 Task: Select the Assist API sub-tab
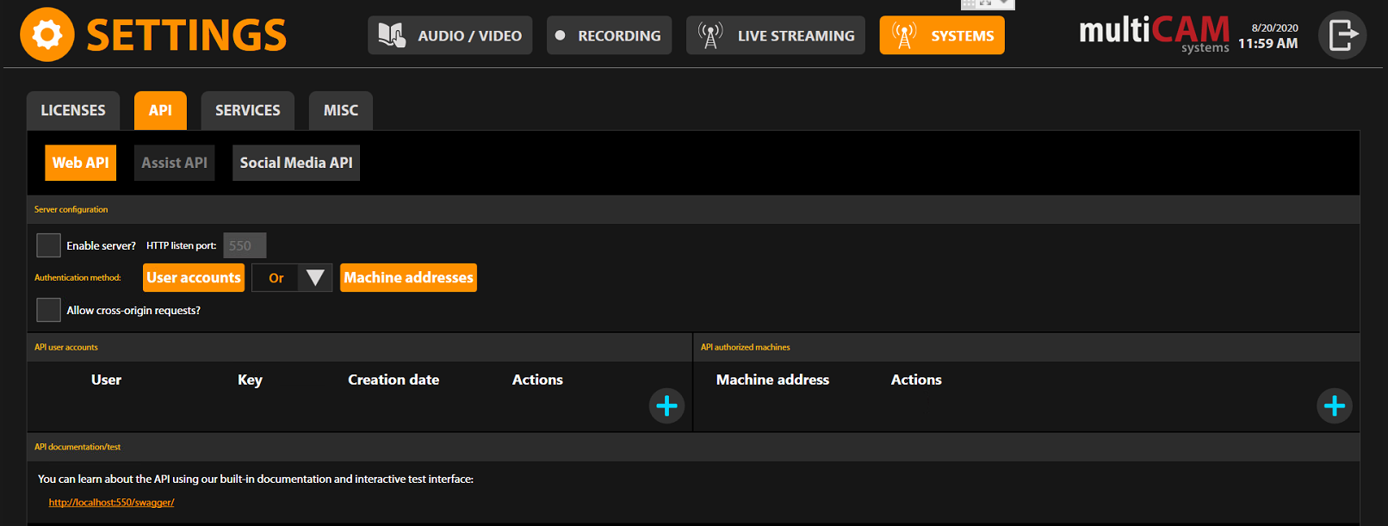[174, 163]
